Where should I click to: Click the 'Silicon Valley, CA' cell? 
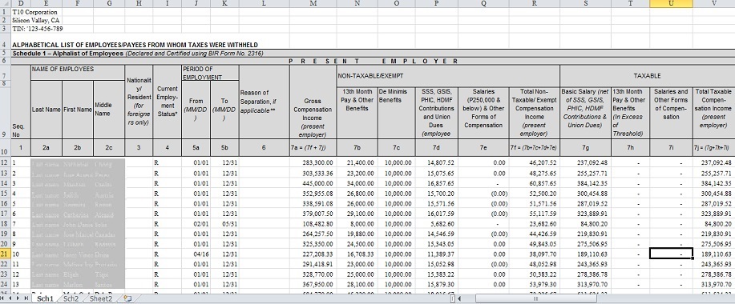click(37, 21)
